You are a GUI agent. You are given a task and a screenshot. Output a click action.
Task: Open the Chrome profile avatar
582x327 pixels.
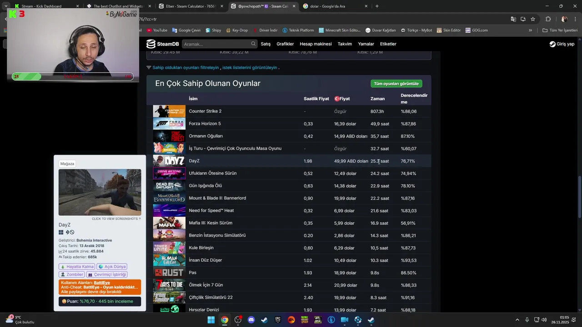pyautogui.click(x=564, y=19)
